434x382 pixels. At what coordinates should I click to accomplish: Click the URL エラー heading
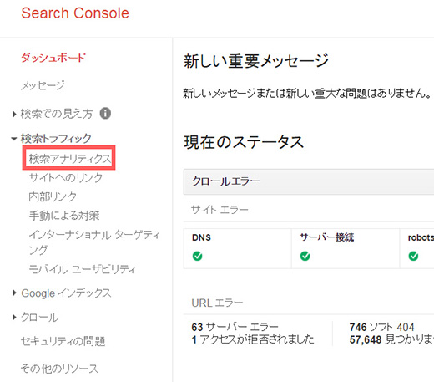217,303
